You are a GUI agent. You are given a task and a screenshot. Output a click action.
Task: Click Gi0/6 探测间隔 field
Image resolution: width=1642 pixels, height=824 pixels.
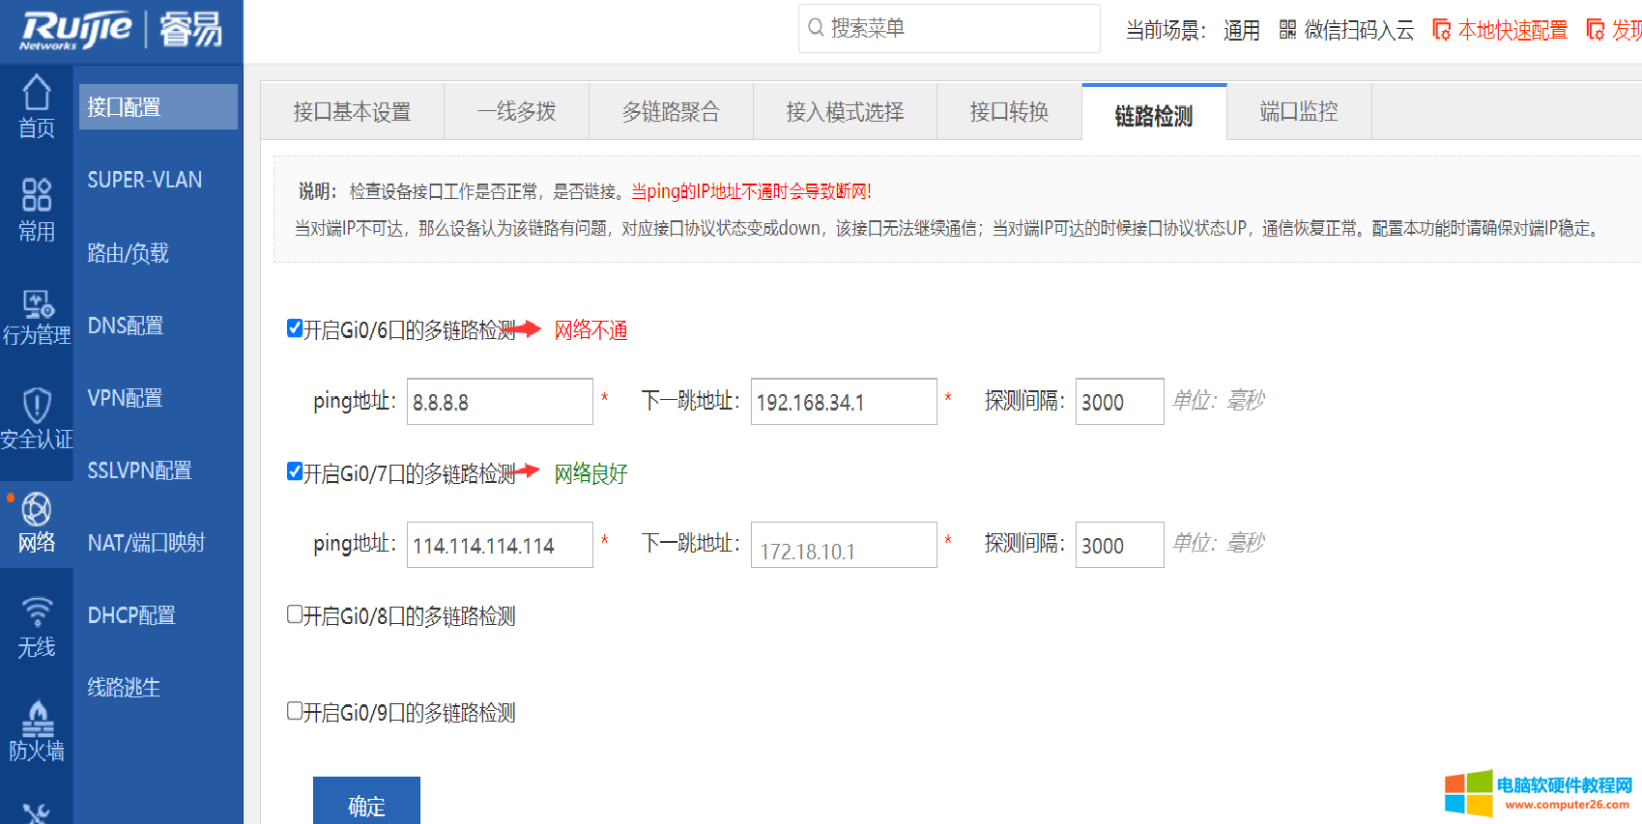click(1119, 402)
